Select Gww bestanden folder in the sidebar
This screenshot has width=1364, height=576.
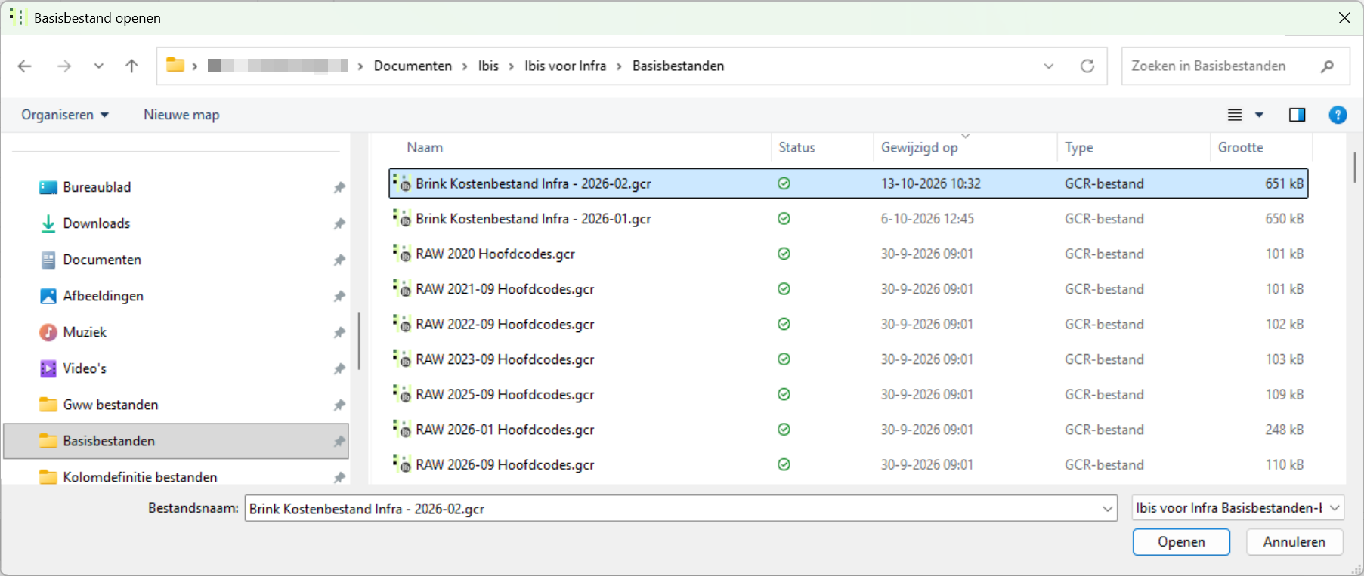tap(110, 405)
